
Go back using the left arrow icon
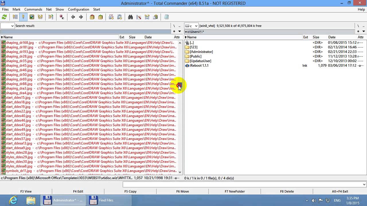(x=73, y=17)
